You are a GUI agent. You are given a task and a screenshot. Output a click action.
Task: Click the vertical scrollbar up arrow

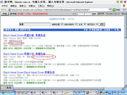pos(125,13)
